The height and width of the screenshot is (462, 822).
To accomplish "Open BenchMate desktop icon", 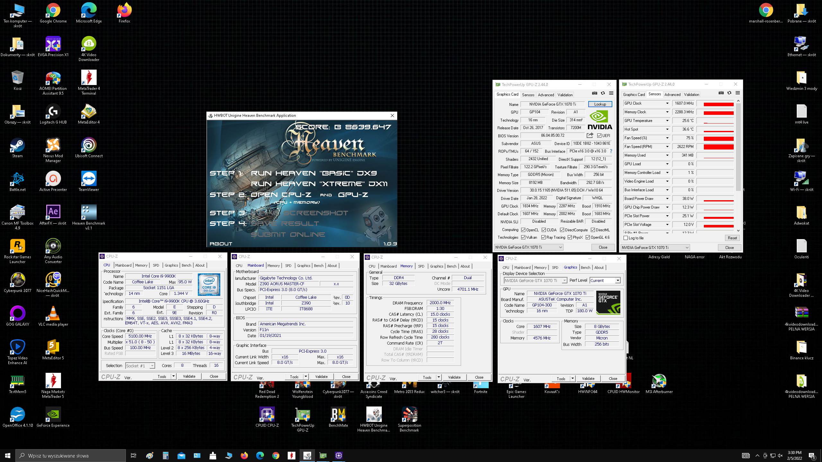I will (338, 417).
